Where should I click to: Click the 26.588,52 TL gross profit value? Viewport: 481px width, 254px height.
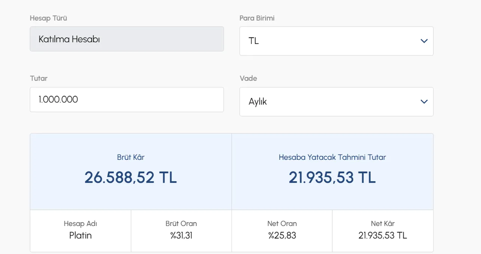(130, 177)
